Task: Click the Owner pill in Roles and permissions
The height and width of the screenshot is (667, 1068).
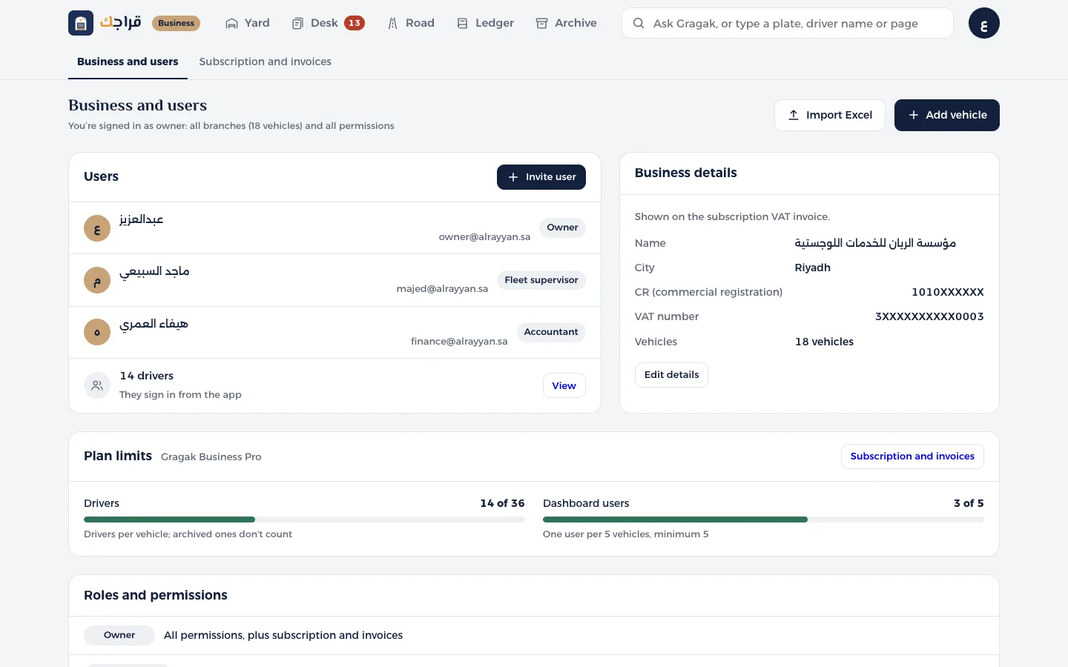Action: click(x=119, y=635)
